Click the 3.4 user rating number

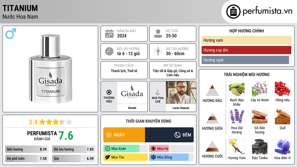33,122
